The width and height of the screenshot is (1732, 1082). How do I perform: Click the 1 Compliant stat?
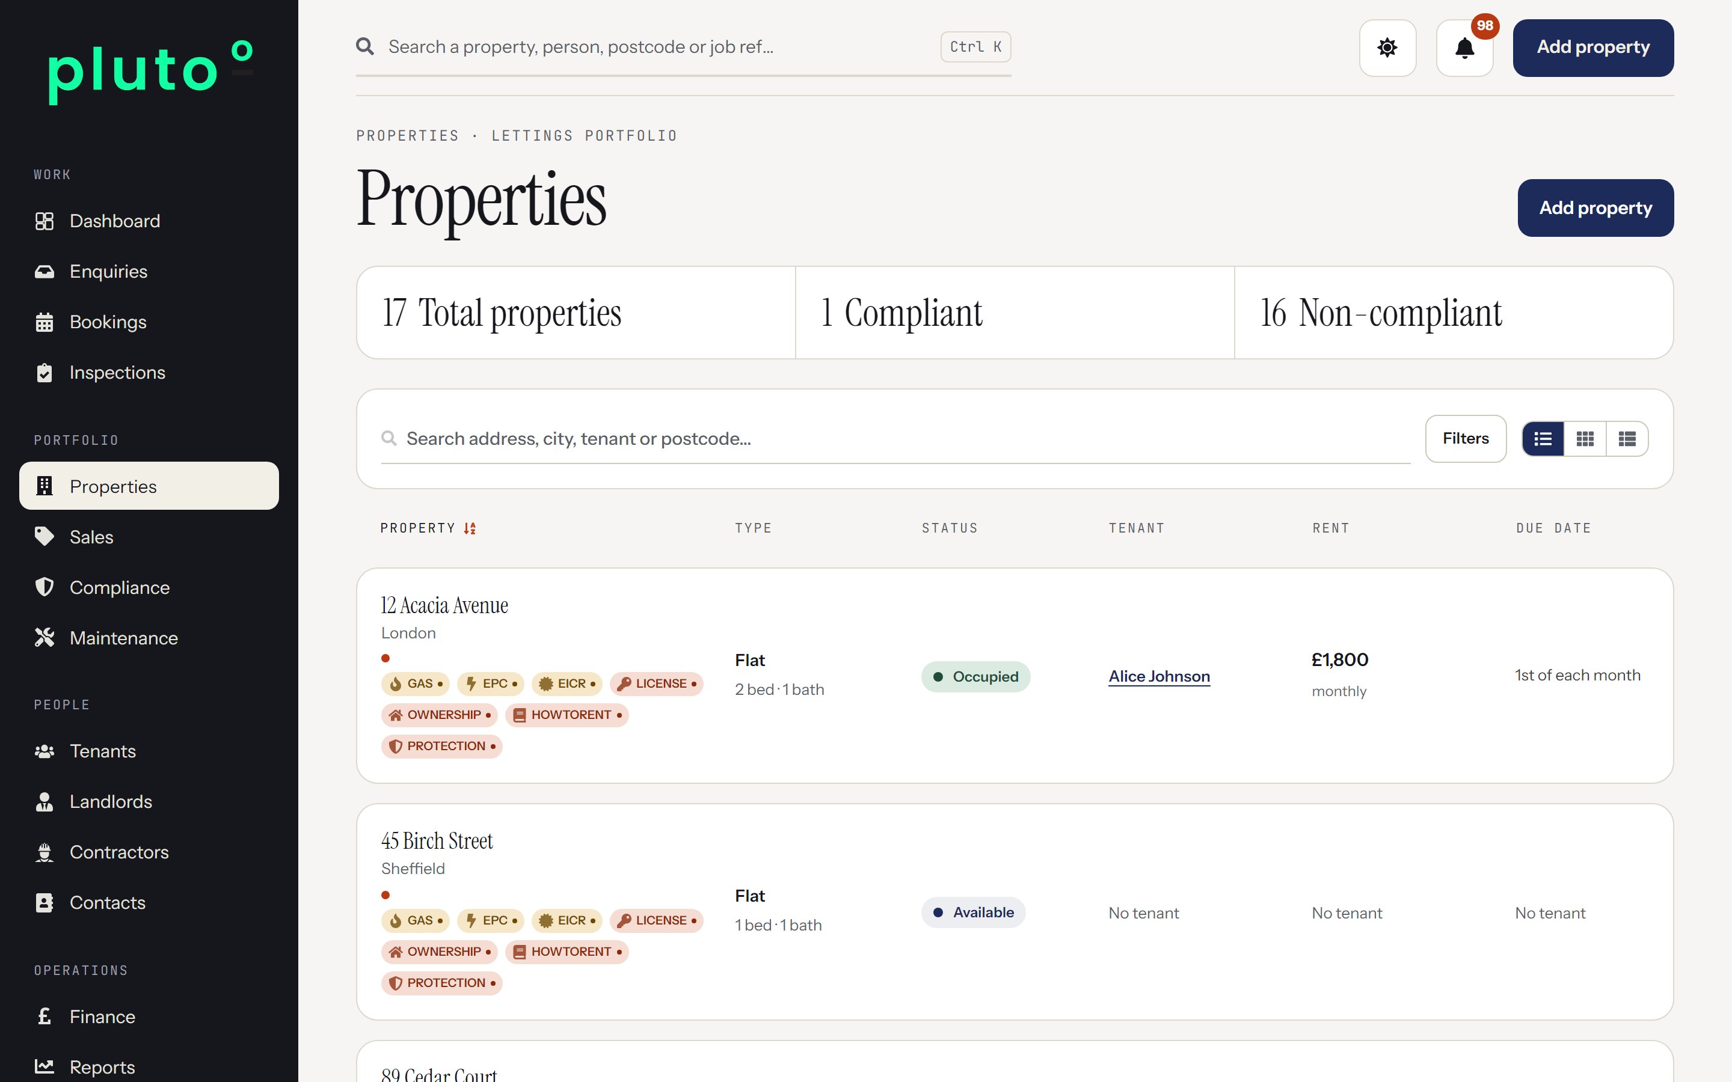click(1015, 313)
